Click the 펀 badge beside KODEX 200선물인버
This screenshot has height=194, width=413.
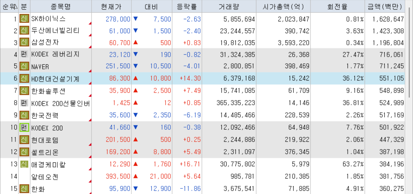pyautogui.click(x=24, y=103)
